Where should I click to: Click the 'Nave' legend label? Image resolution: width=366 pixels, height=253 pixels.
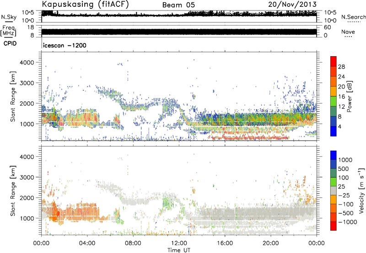click(348, 32)
